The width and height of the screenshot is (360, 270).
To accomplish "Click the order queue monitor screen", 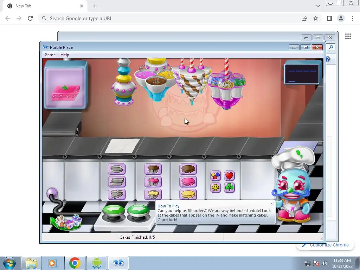I will (x=302, y=73).
